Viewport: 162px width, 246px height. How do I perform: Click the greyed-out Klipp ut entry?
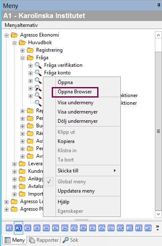[66, 132]
